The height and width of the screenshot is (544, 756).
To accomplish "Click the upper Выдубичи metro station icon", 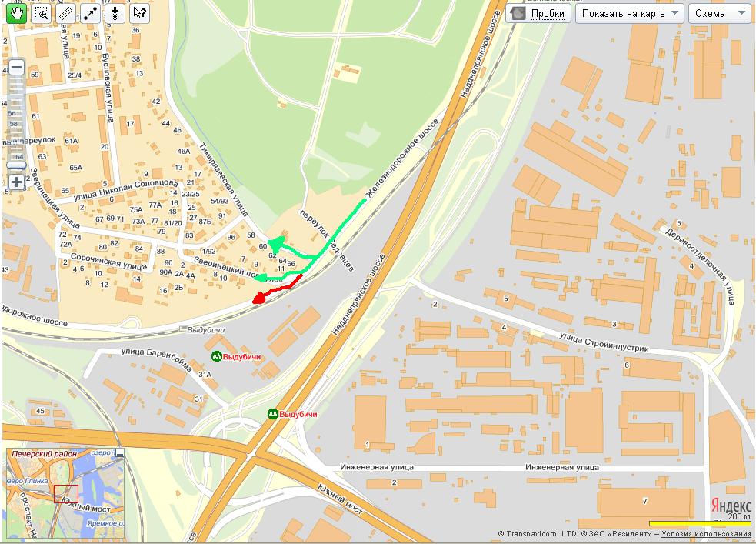I will (216, 357).
